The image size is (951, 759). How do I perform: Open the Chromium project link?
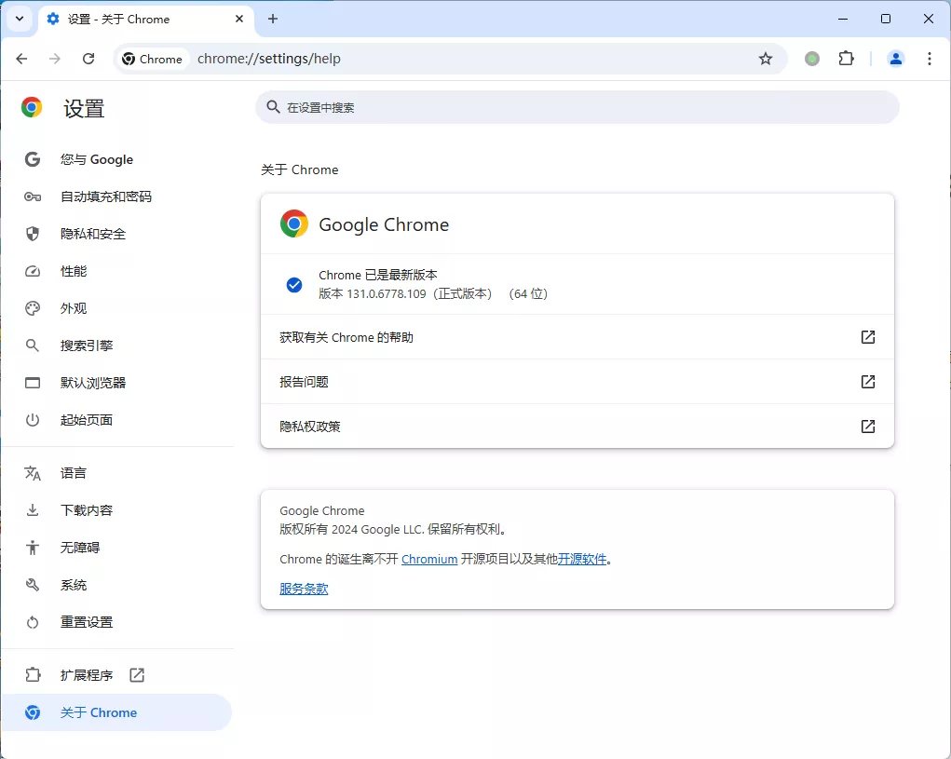[428, 559]
